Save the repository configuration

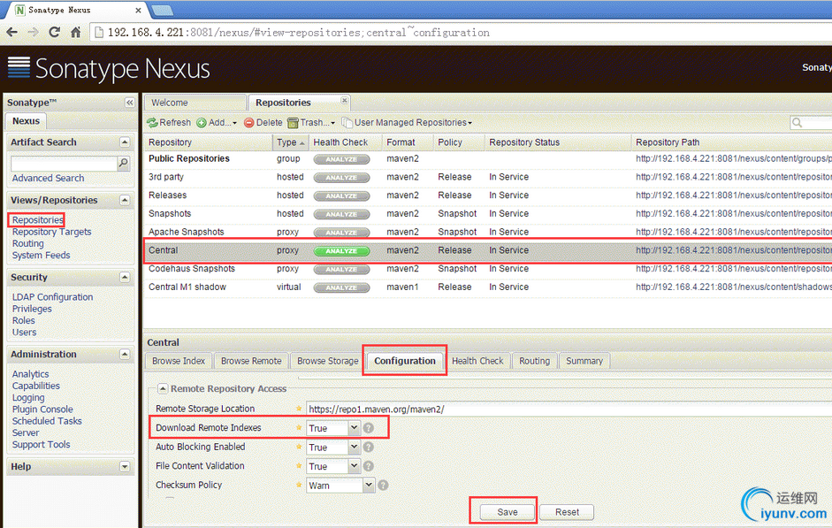tap(508, 512)
